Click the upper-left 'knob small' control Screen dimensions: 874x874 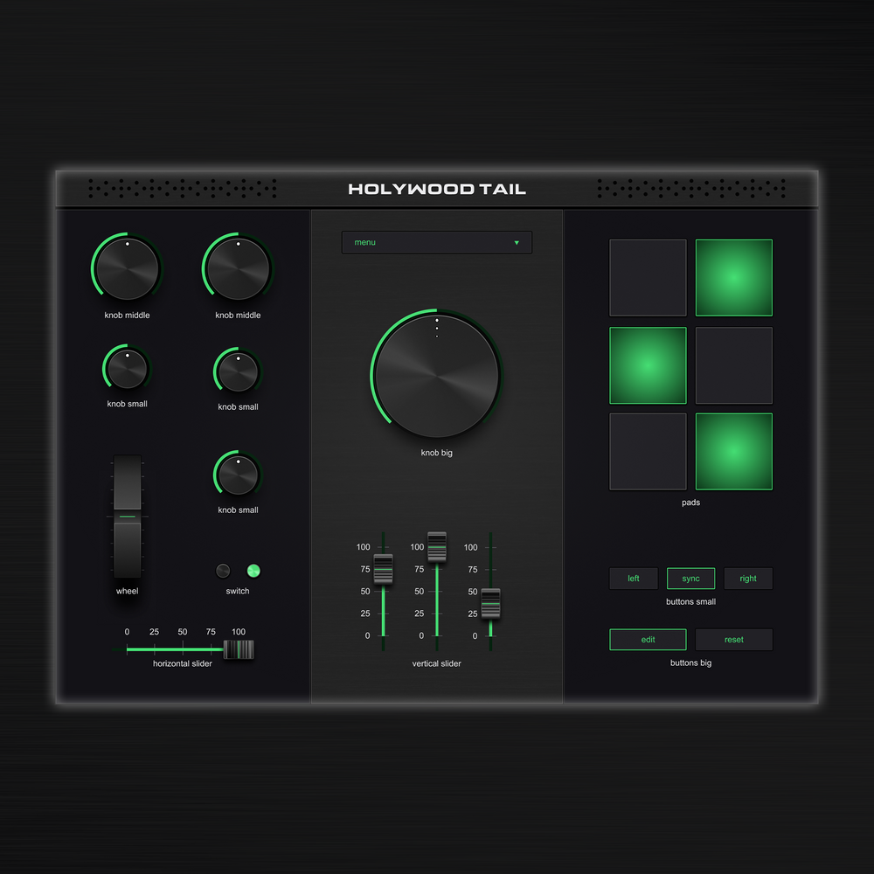click(126, 369)
